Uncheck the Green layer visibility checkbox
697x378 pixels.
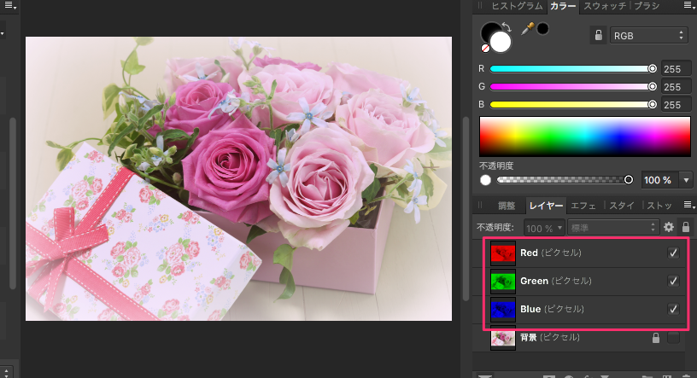coord(673,281)
